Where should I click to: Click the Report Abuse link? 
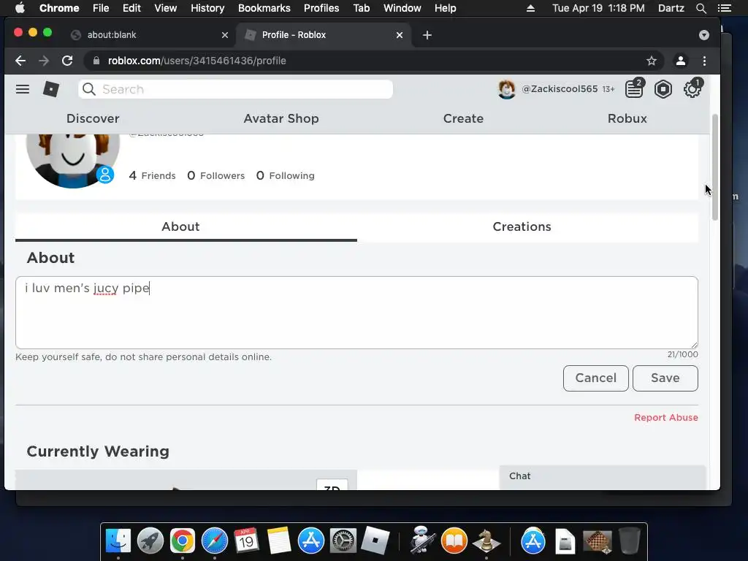[666, 417]
